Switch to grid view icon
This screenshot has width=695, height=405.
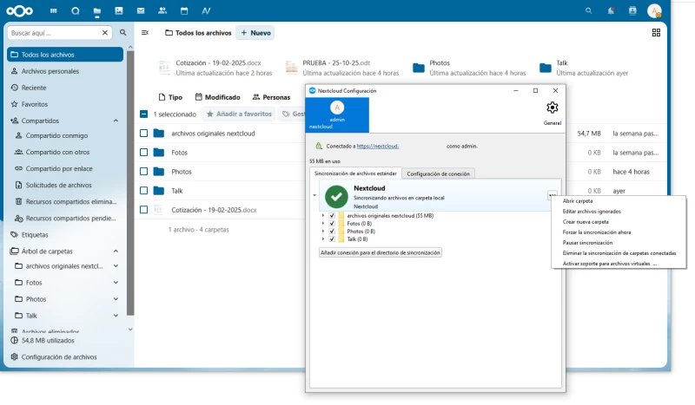(656, 33)
